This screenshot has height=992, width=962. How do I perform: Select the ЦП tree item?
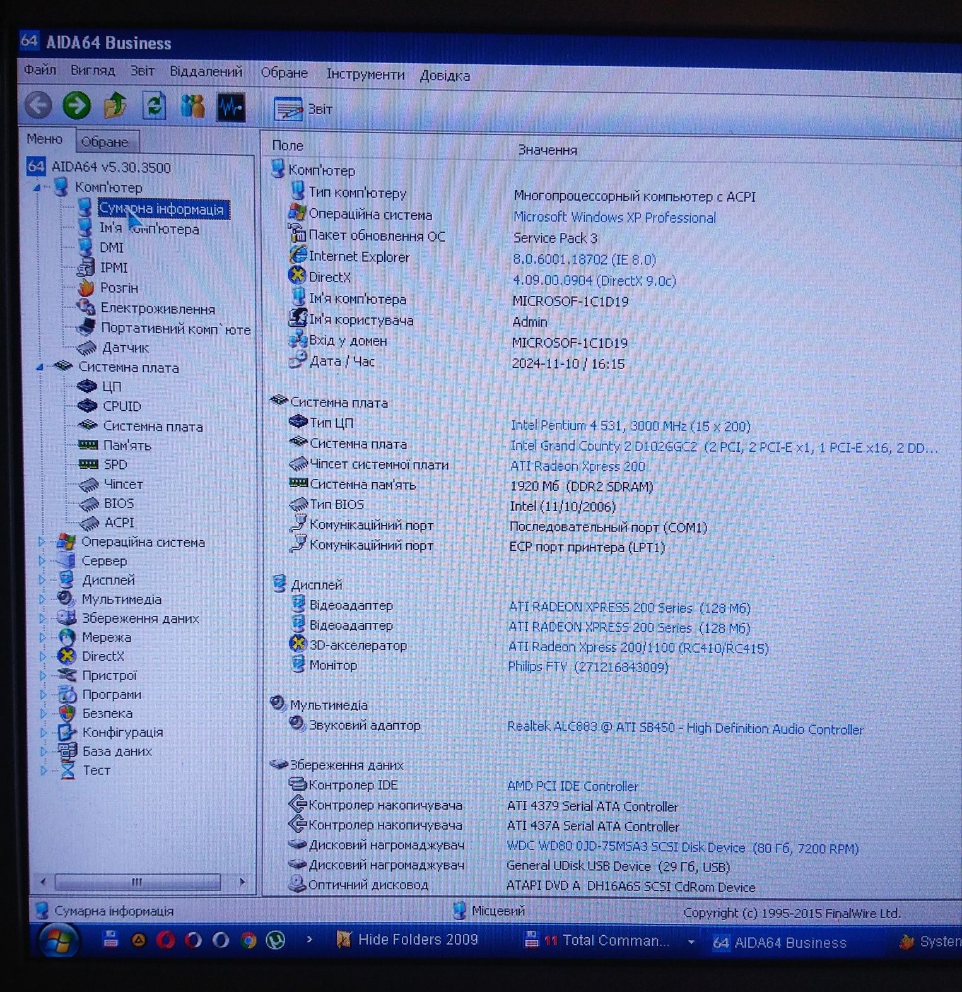112,387
